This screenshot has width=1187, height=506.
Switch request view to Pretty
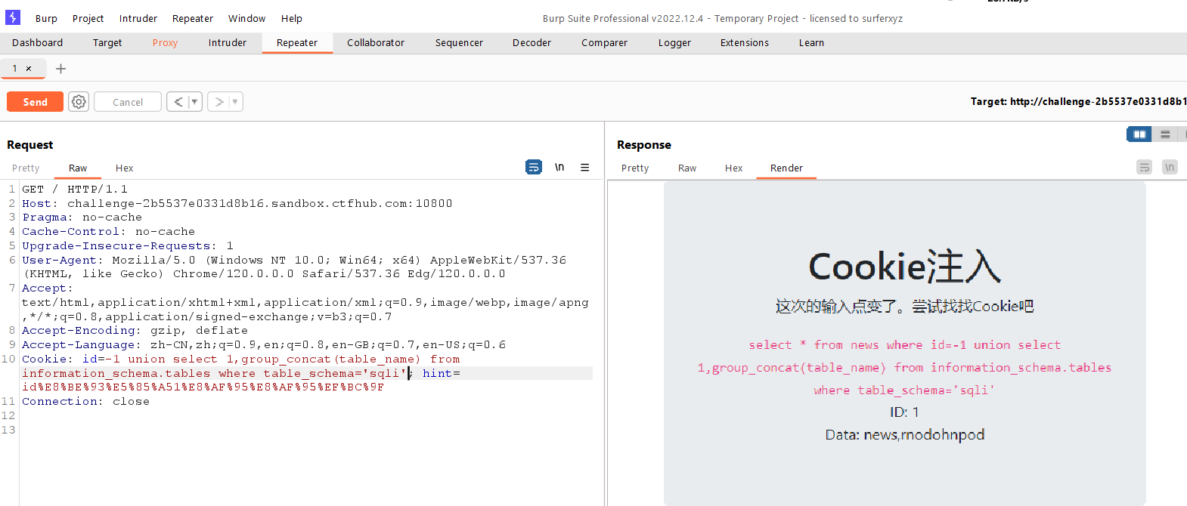[x=26, y=168]
